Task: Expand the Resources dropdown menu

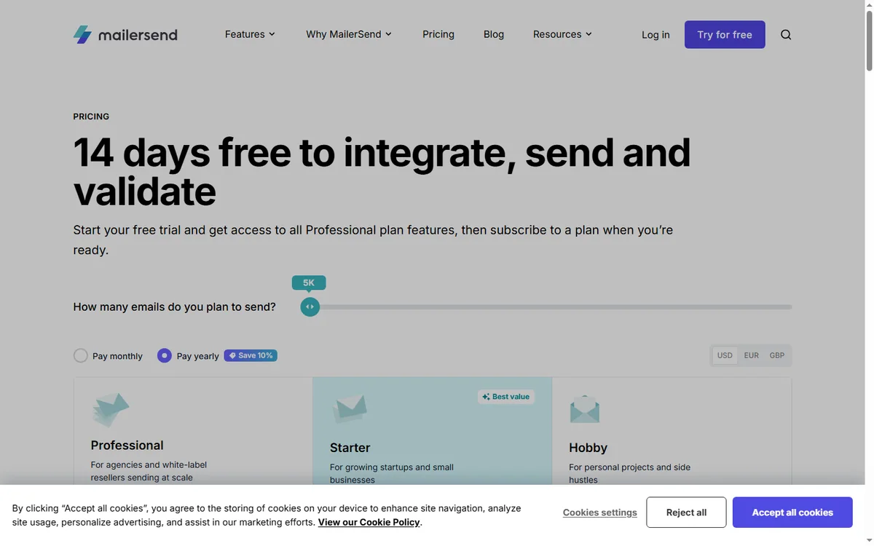Action: tap(562, 34)
